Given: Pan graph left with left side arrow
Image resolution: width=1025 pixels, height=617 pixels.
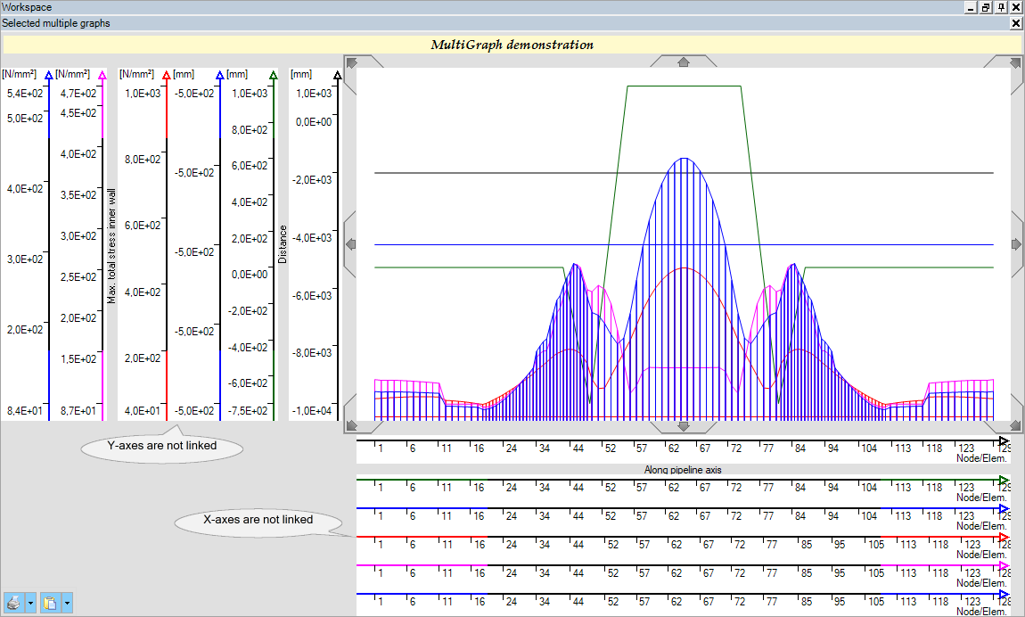Looking at the screenshot, I should [351, 243].
